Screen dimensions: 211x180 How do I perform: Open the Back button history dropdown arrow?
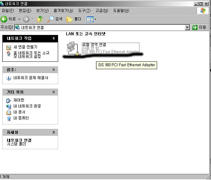(x=19, y=19)
